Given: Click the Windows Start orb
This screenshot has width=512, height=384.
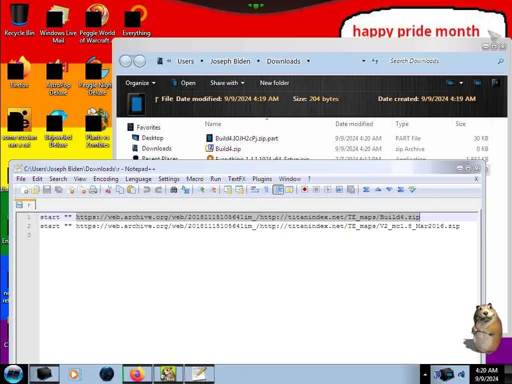Looking at the screenshot, I should point(13,373).
